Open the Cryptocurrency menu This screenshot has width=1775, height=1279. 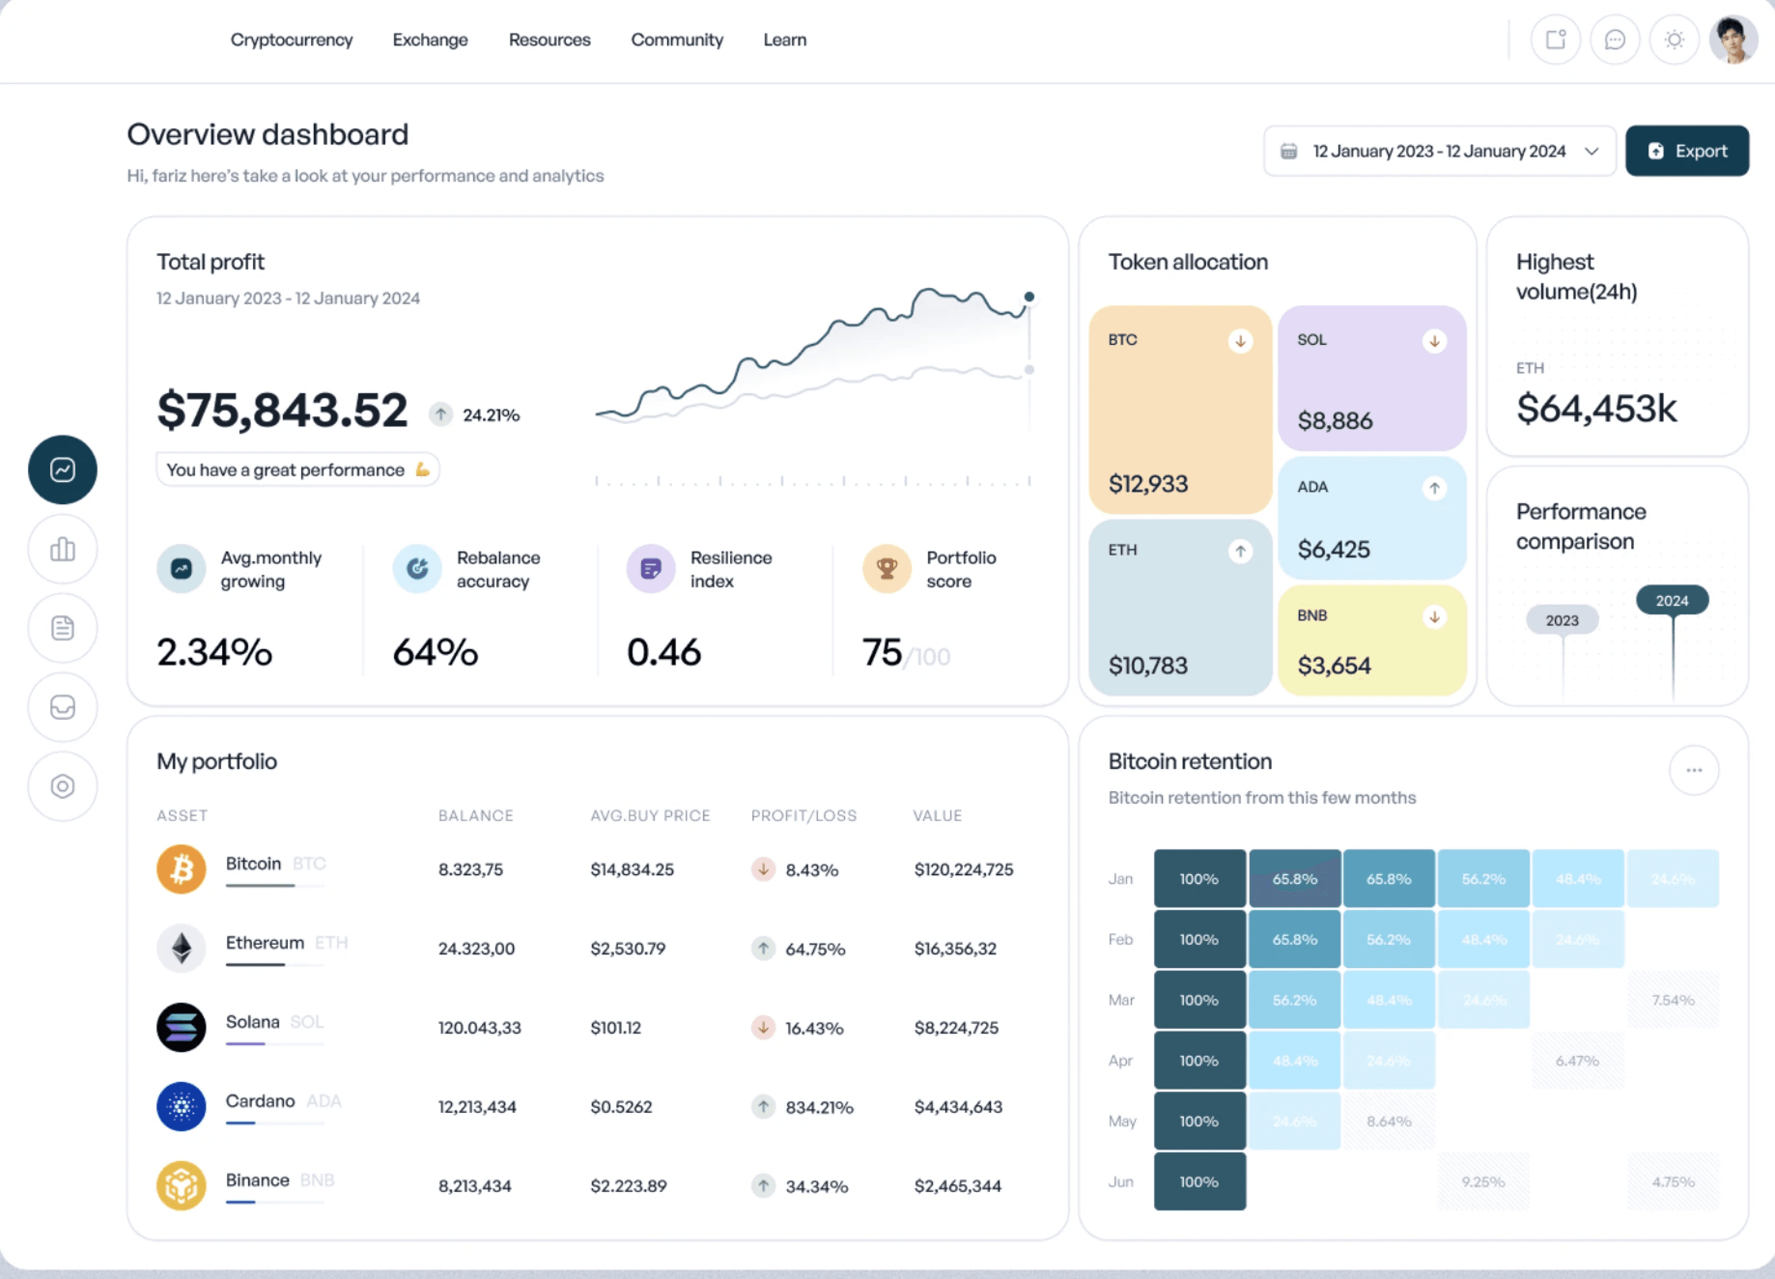(291, 40)
